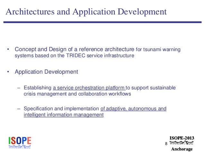
Task: Click the slide page number 8
Action: click(166, 144)
